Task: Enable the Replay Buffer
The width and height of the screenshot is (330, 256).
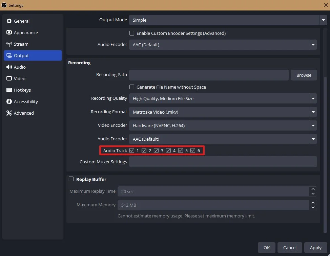Action: tap(71, 179)
